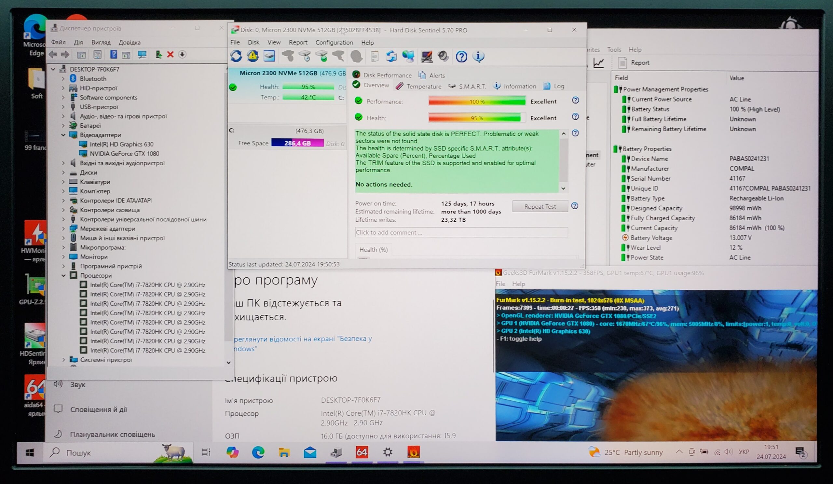Click the speaker sound icon in Sentinel toolbar

(x=443, y=57)
